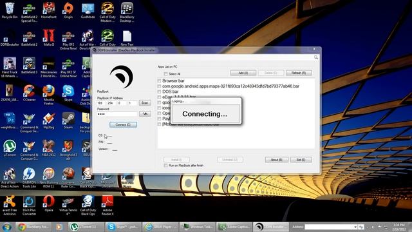Enable Run on PlayBook after finish
Viewport: 412px width, 232px height.
pos(165,166)
